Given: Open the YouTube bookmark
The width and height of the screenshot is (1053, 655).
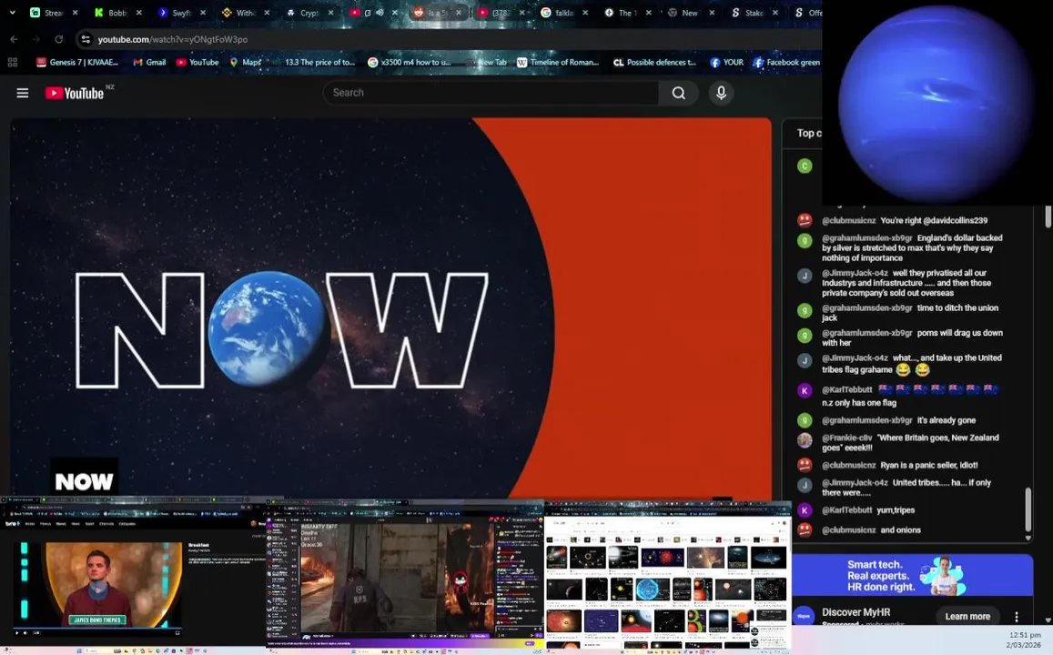Looking at the screenshot, I should 197,63.
